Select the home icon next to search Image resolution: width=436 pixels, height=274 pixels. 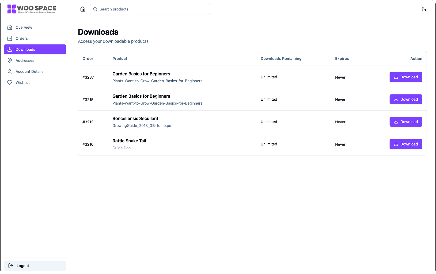tap(83, 9)
